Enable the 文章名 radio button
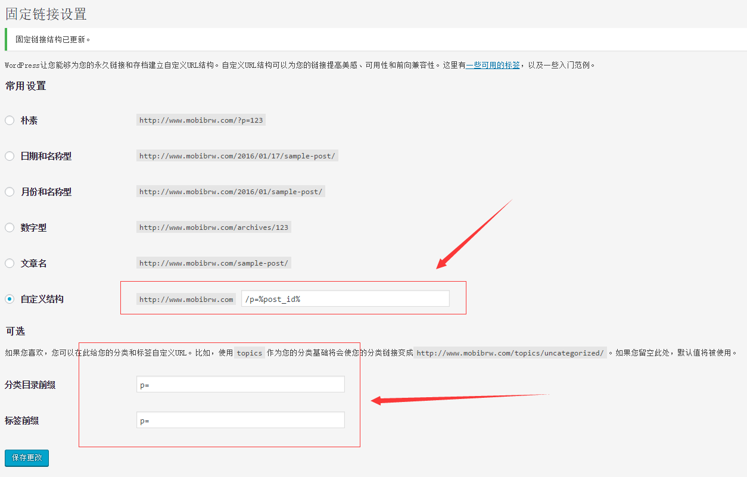Image resolution: width=747 pixels, height=477 pixels. (10, 263)
